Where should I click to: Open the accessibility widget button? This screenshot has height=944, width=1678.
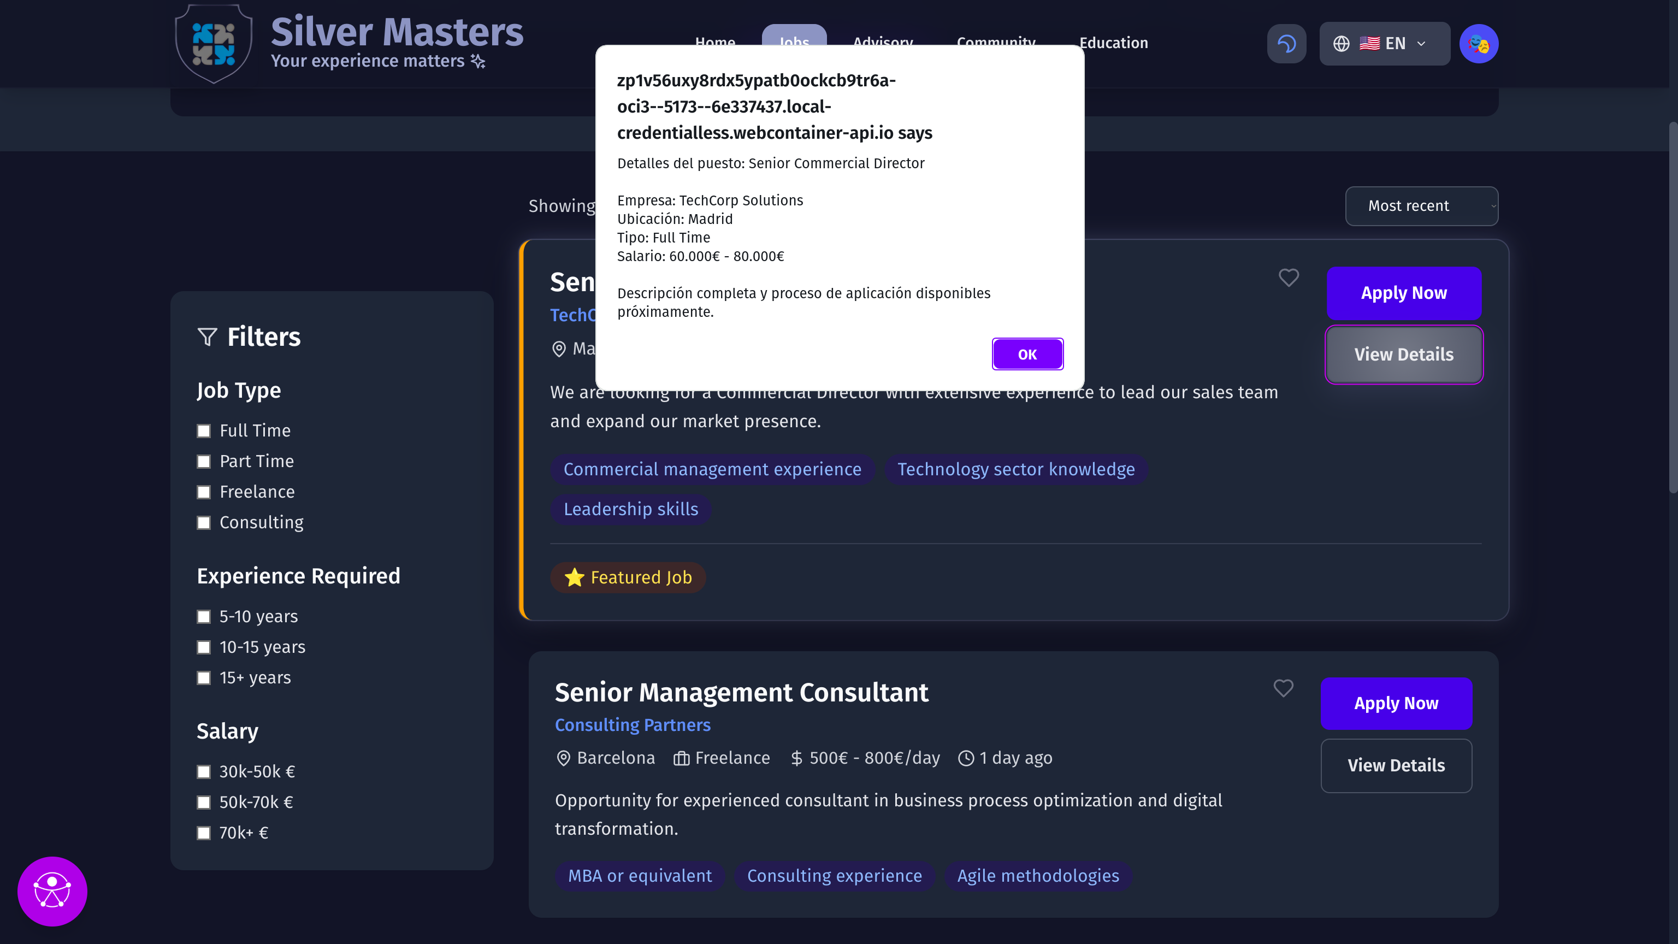(52, 890)
